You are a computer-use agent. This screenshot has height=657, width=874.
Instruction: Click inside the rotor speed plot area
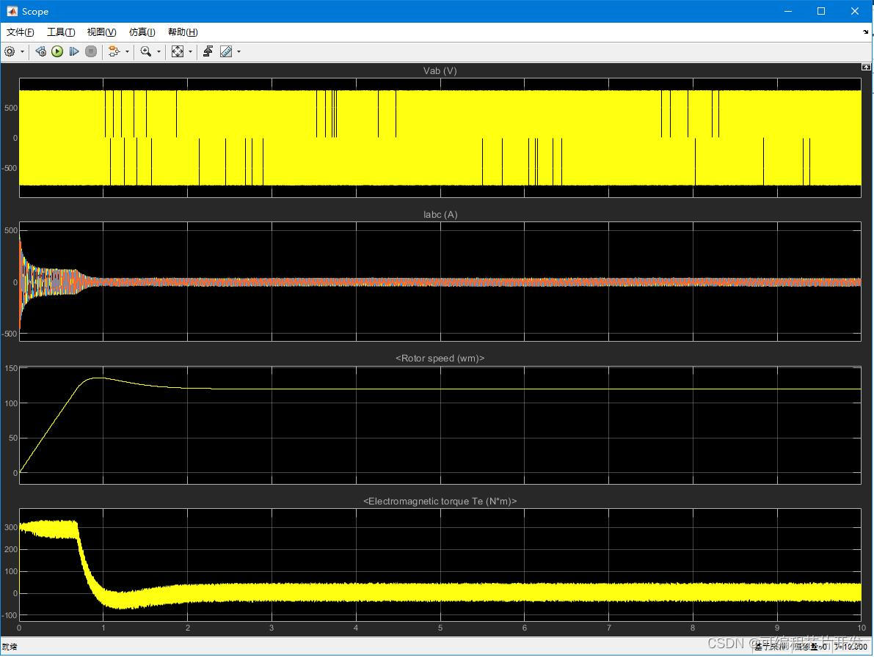click(440, 425)
